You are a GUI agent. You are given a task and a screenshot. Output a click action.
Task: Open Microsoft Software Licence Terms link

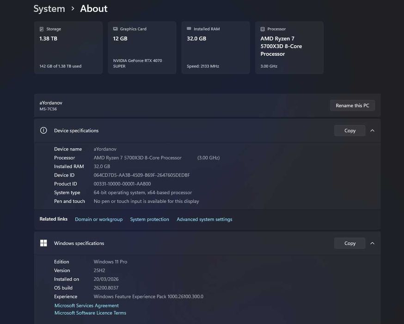[90, 313]
